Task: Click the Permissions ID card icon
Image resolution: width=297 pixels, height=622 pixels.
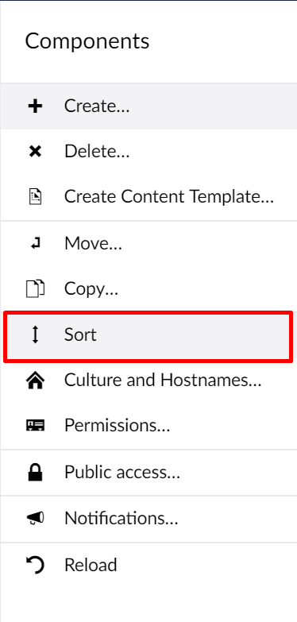Action: tap(35, 426)
